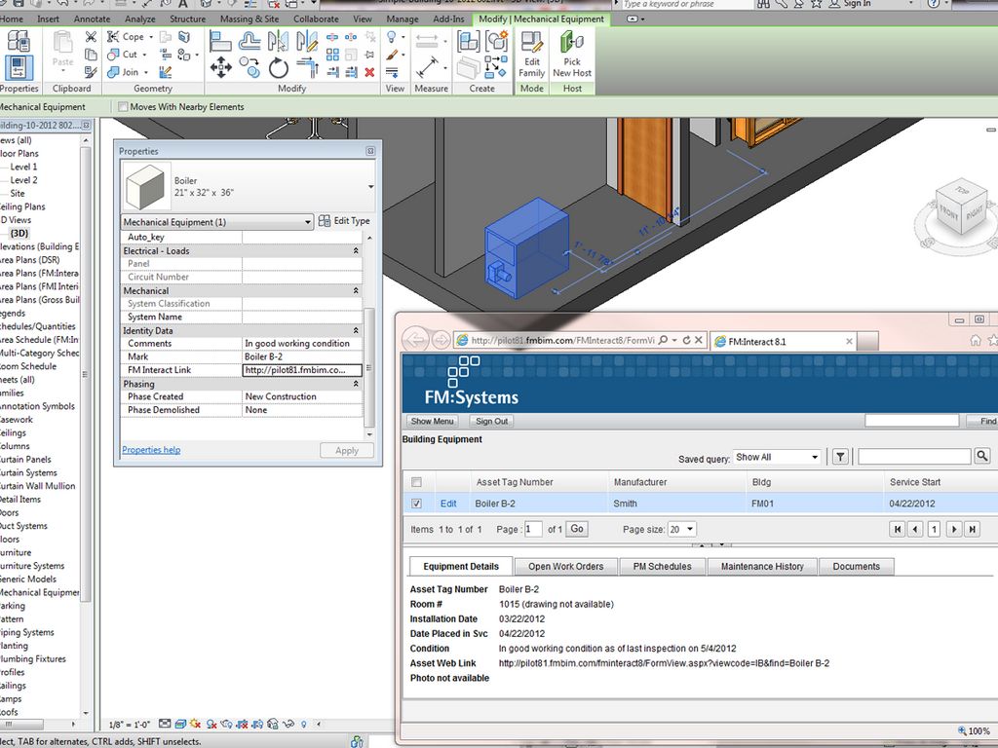Viewport: 998px width, 748px height.
Task: Open the Saved query Show All dropdown
Action: pos(777,457)
